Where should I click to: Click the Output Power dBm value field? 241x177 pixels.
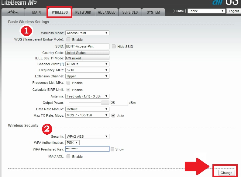pos(119,103)
